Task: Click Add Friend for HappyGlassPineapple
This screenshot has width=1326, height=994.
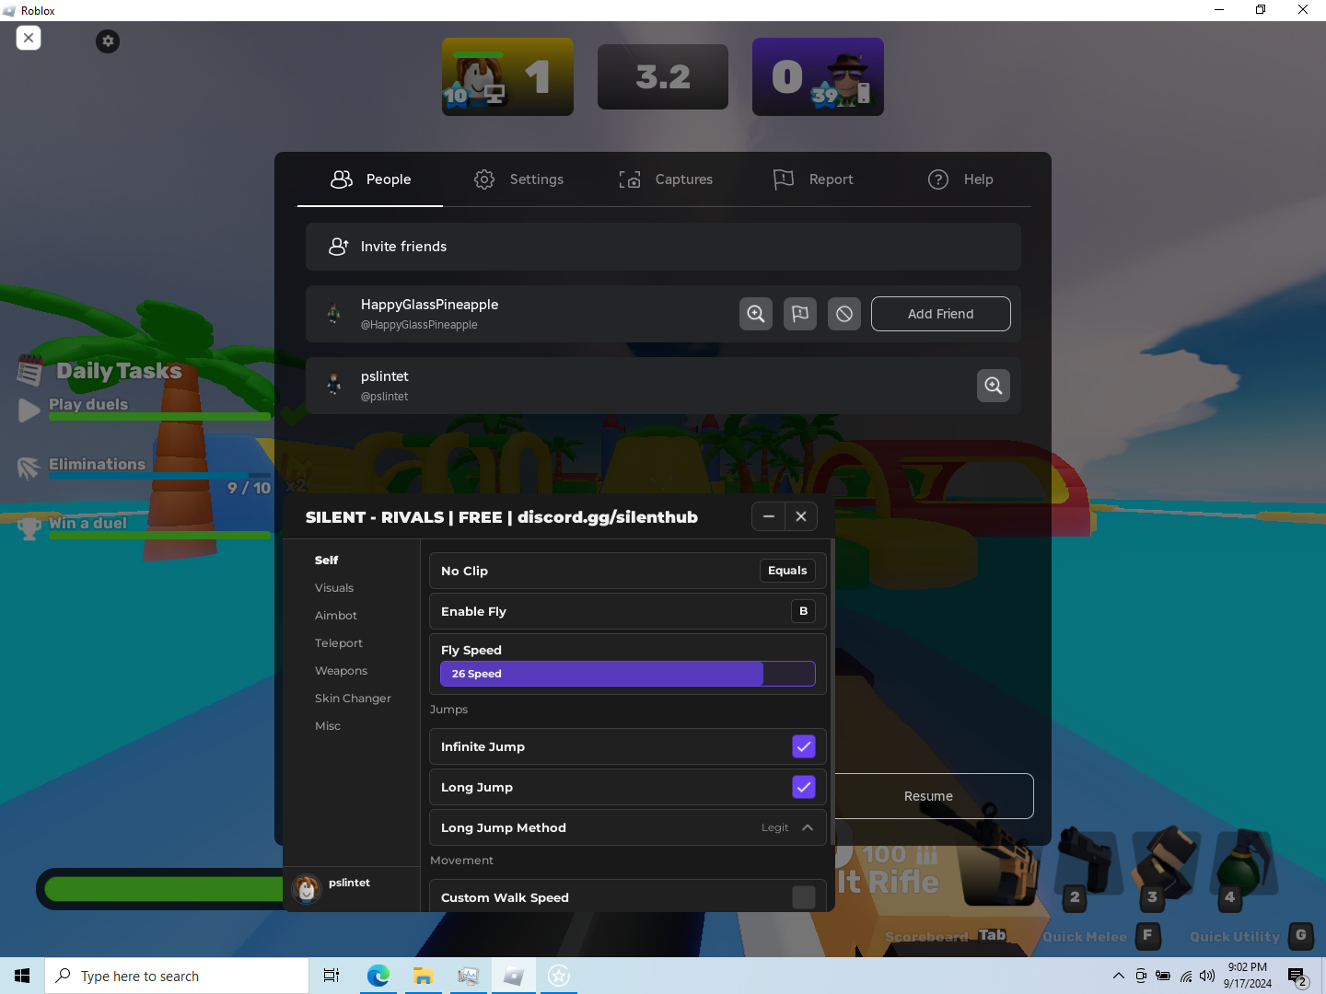Action: click(x=940, y=314)
